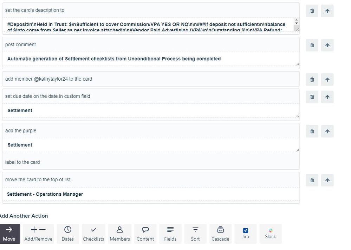Delete the 'set the card's description' action

(x=312, y=11)
